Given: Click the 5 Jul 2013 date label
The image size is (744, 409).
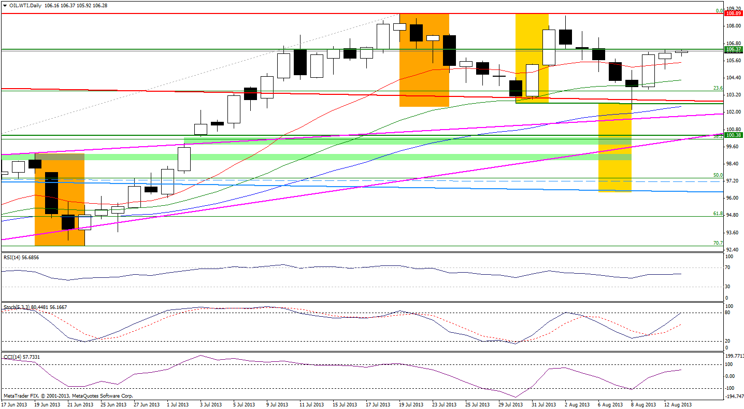Looking at the screenshot, I should point(244,404).
